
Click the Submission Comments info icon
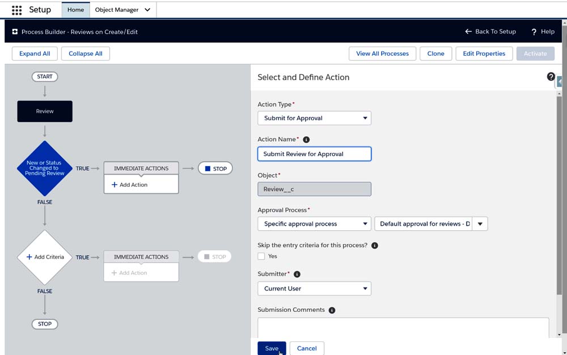coord(332,310)
